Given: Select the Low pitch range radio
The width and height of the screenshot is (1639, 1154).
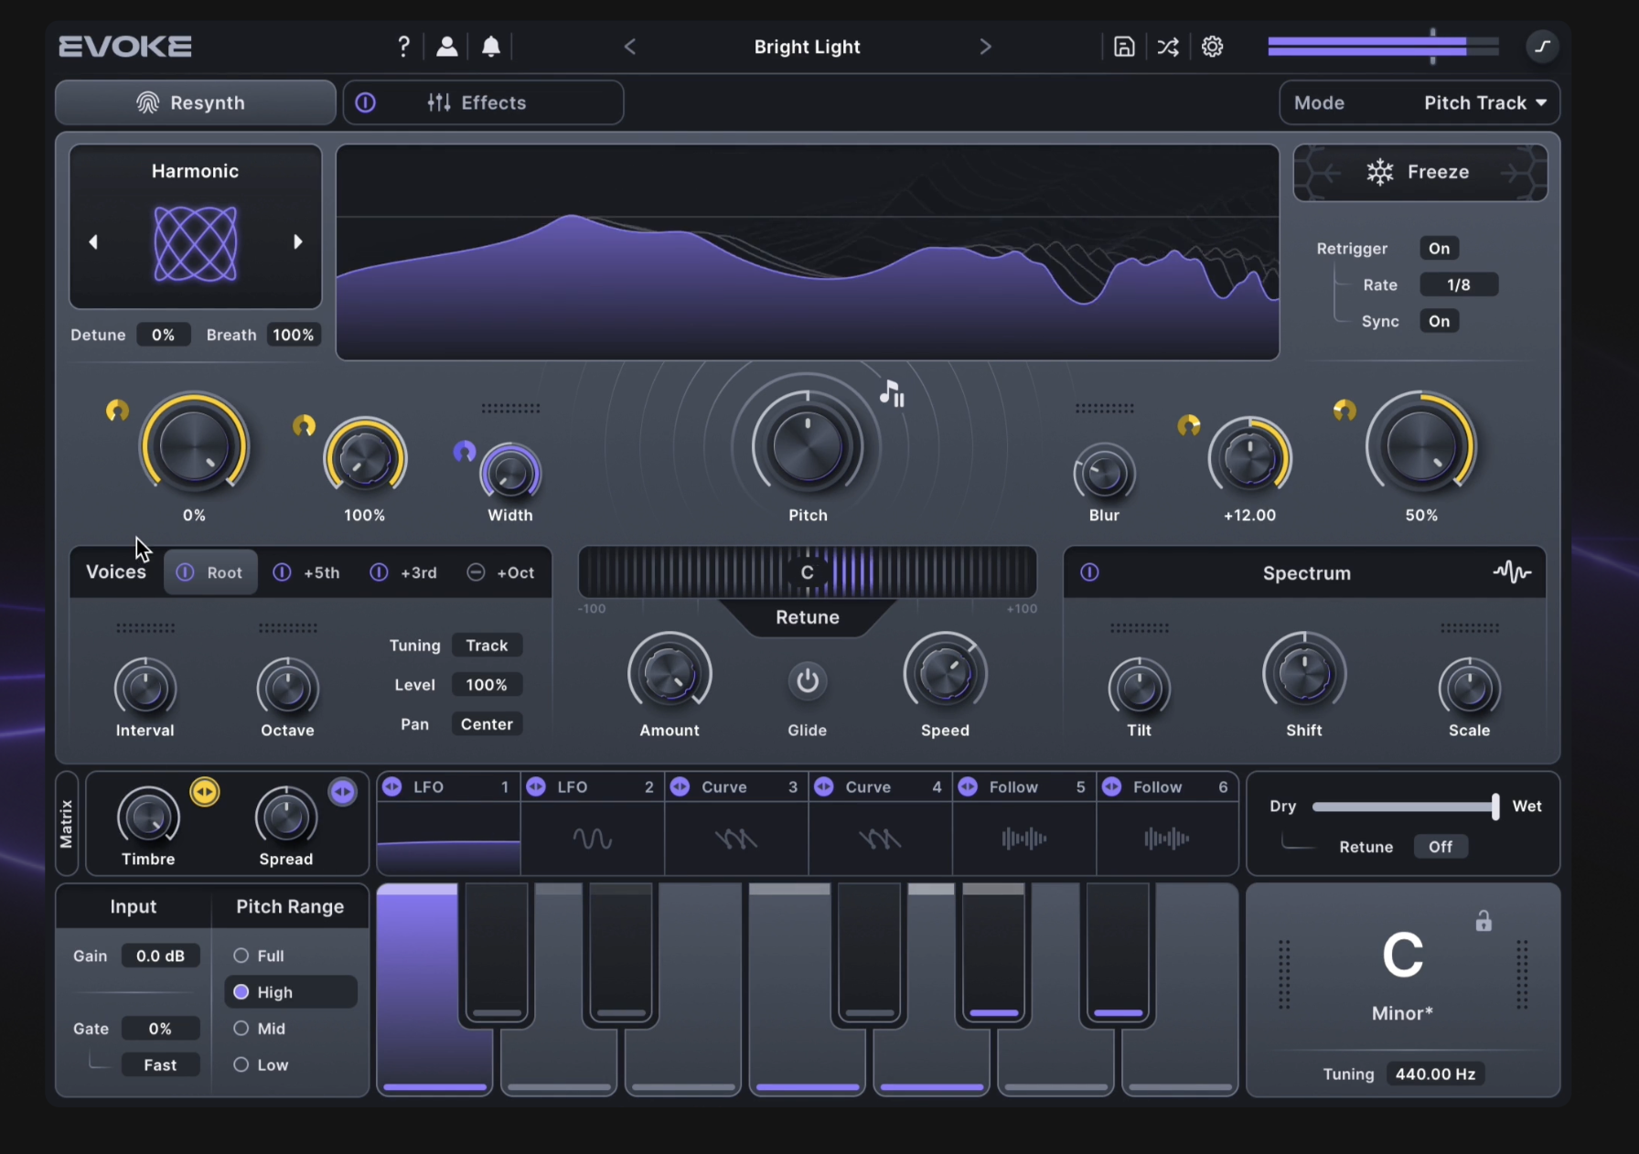Looking at the screenshot, I should point(241,1065).
